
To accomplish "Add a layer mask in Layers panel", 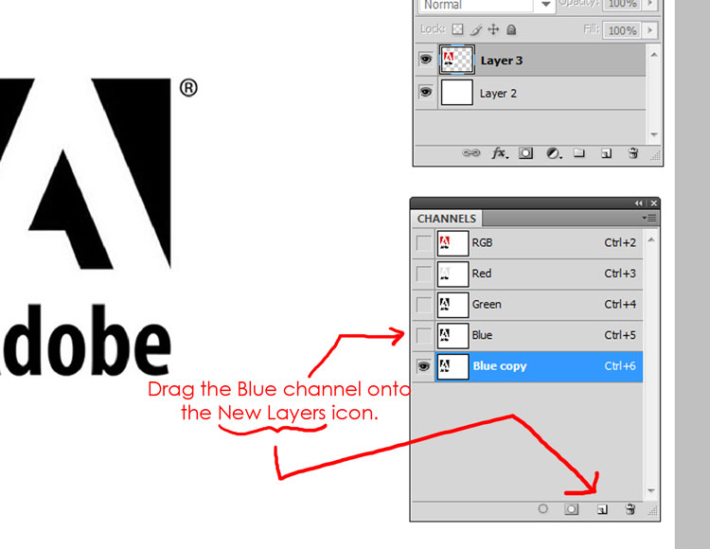I will (525, 153).
